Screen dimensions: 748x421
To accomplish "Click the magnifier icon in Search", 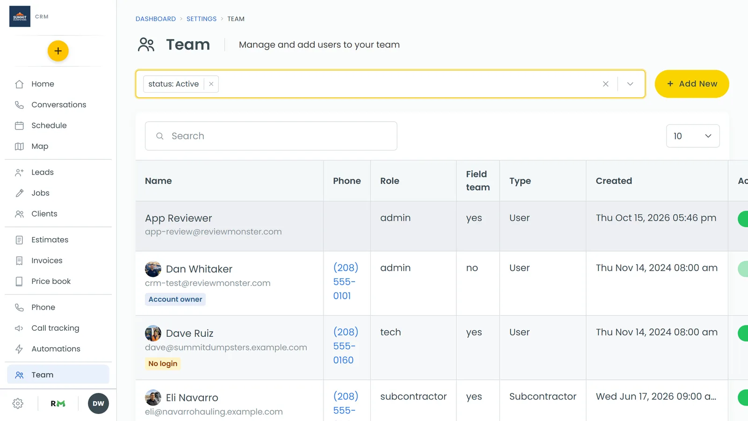I will 160,136.
